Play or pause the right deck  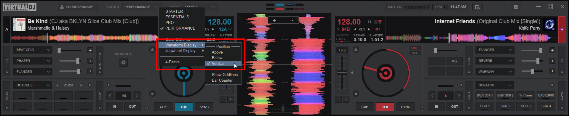(x=385, y=107)
